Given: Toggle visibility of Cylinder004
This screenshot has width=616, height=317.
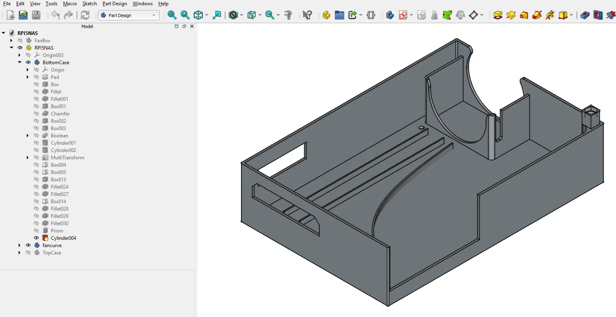Looking at the screenshot, I should point(36,238).
